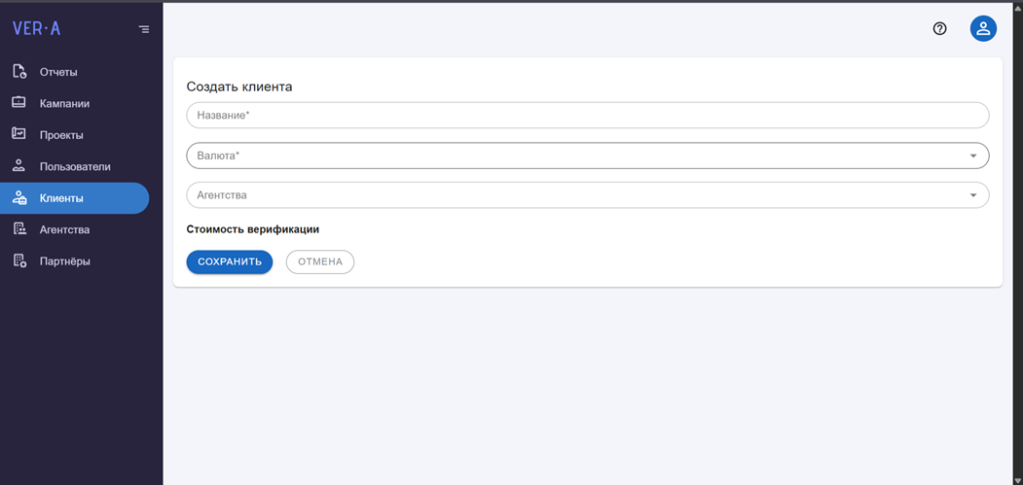Click the ОТМЕНА button

click(320, 261)
